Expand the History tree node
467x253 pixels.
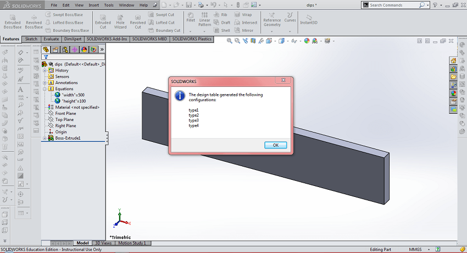click(x=45, y=70)
